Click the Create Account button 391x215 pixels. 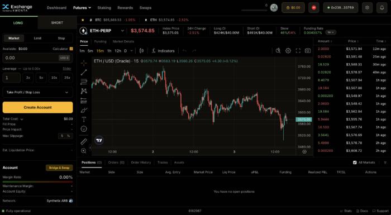pyautogui.click(x=37, y=107)
